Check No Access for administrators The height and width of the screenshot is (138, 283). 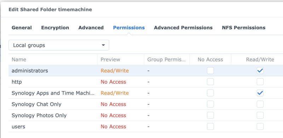210,71
